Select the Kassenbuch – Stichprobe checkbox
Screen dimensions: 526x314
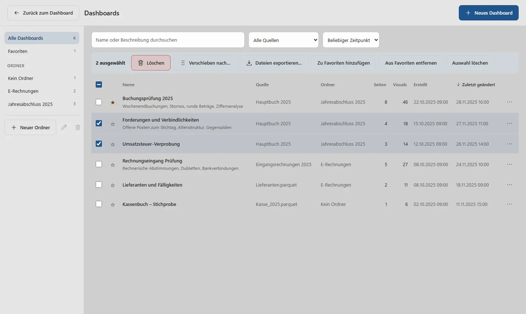pos(99,204)
